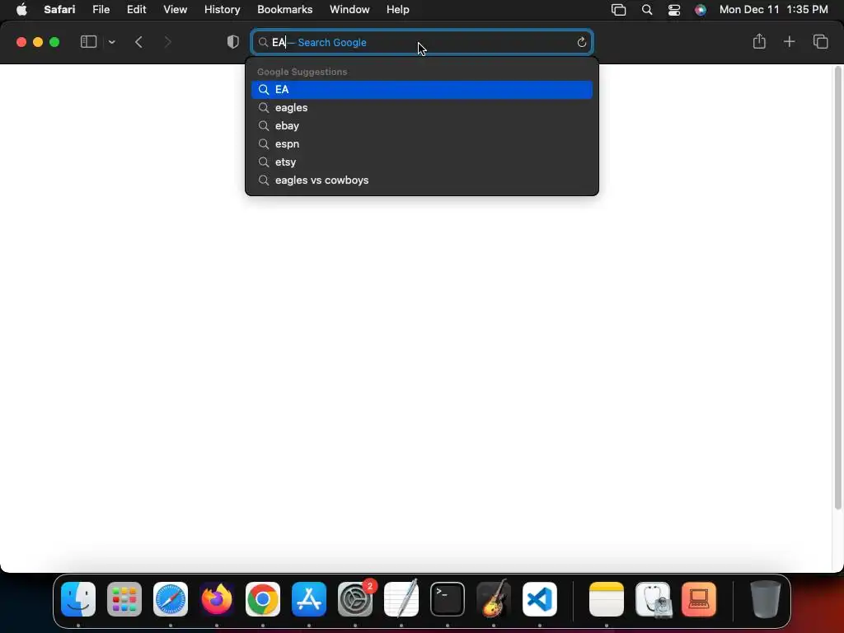Show the tab overview
Screen dimensions: 844x633
tap(820, 41)
